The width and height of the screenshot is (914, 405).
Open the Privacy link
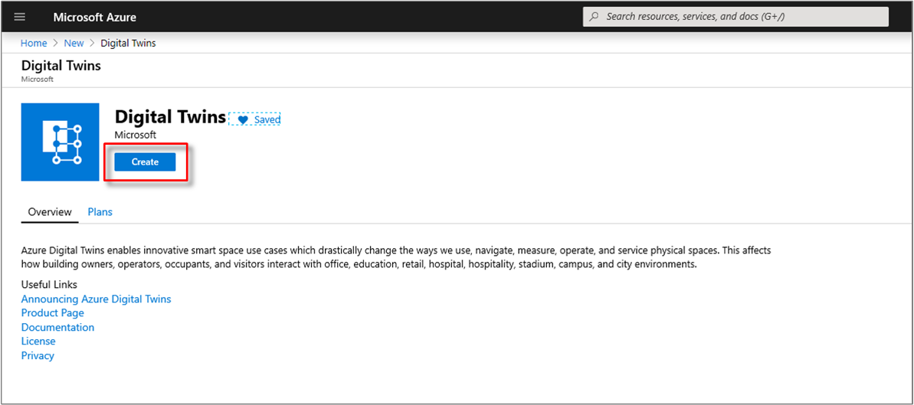[38, 355]
